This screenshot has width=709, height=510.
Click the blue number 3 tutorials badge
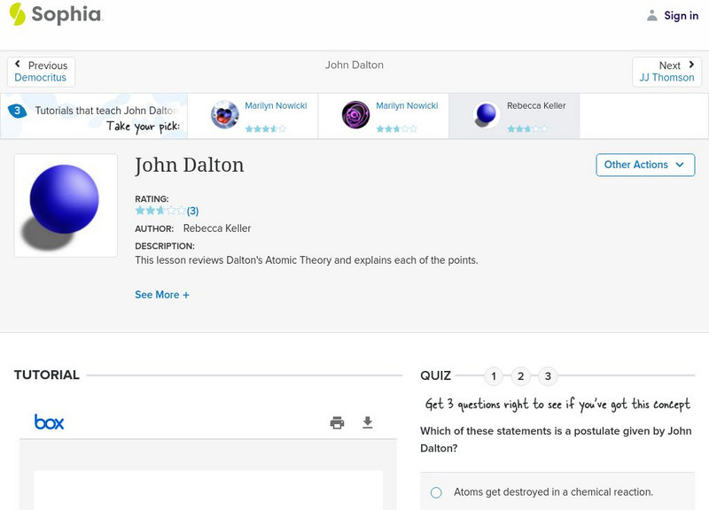tap(17, 110)
